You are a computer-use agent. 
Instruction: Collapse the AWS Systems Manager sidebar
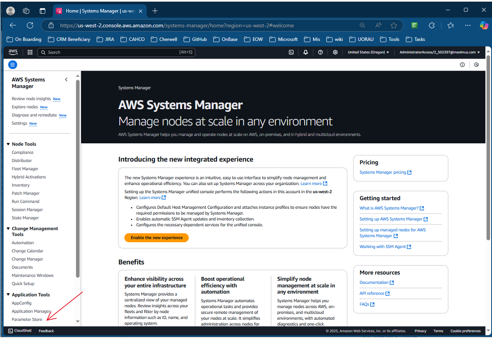pos(66,80)
